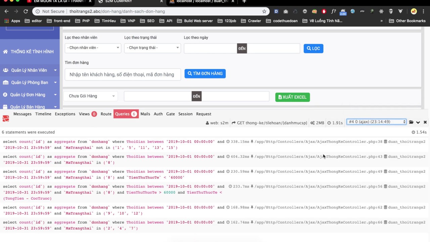Open the PHP bookmarks folder
This screenshot has width=430, height=242.
pos(82,21)
